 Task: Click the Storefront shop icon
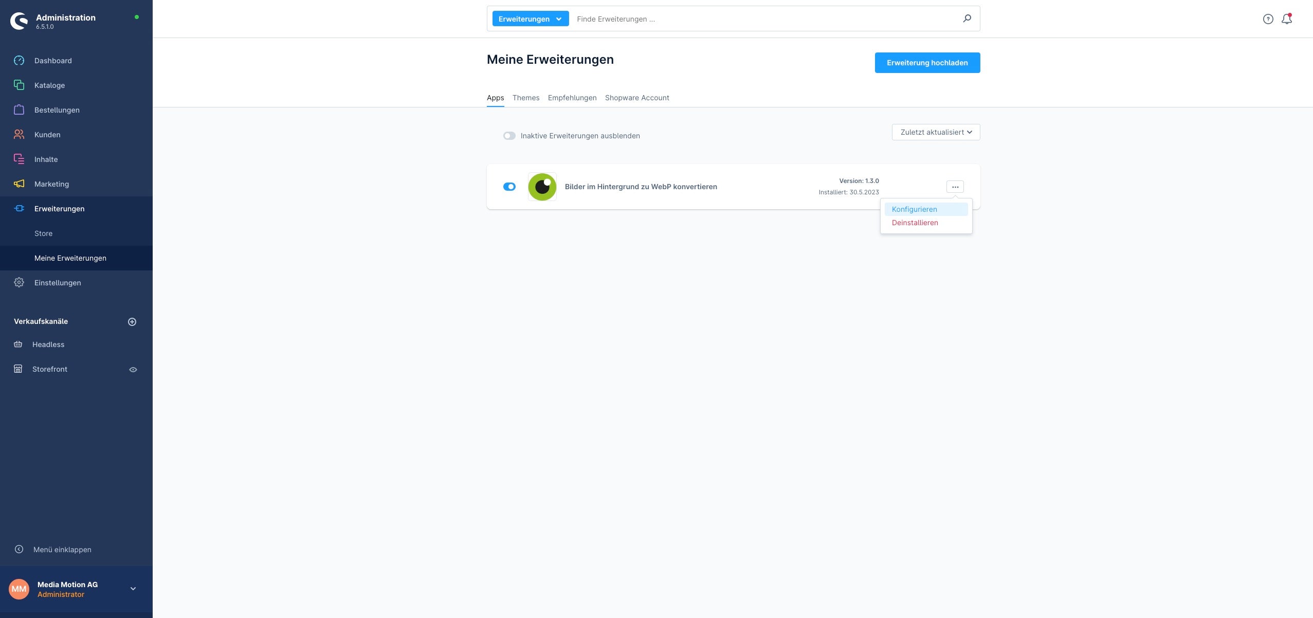coord(18,369)
